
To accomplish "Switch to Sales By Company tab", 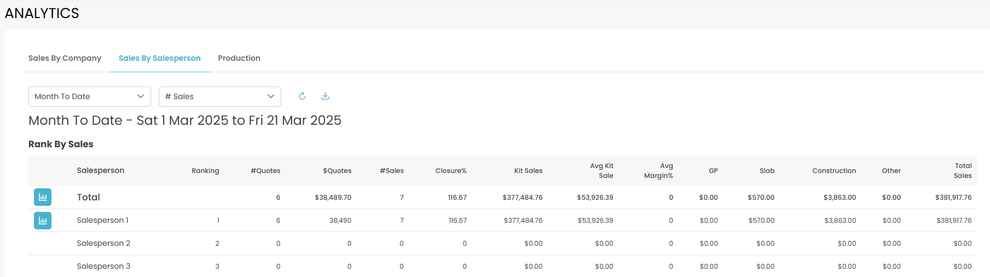I will coord(65,58).
